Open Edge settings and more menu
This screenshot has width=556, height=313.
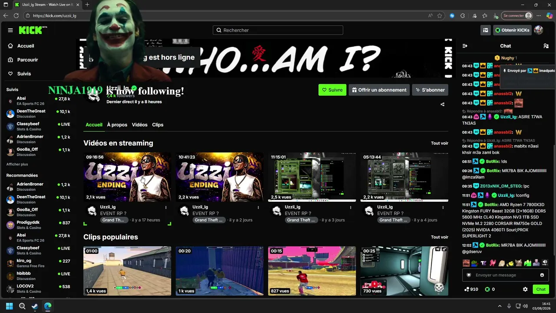pyautogui.click(x=539, y=16)
